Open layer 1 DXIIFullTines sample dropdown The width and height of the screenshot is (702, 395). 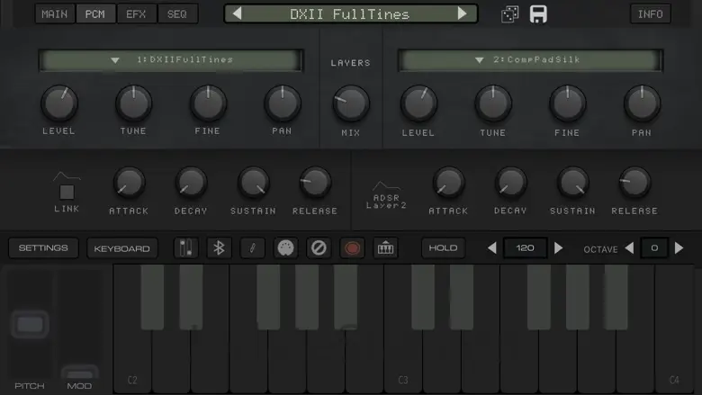(171, 60)
